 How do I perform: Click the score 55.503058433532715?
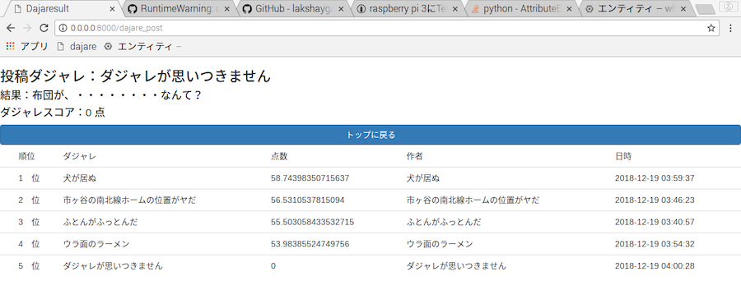[312, 222]
